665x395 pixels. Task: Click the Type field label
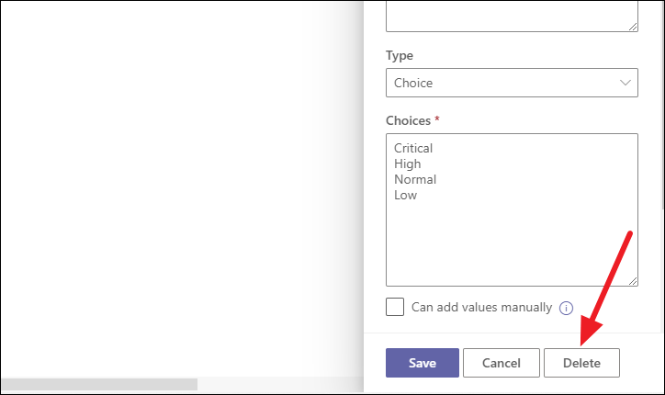pyautogui.click(x=400, y=55)
